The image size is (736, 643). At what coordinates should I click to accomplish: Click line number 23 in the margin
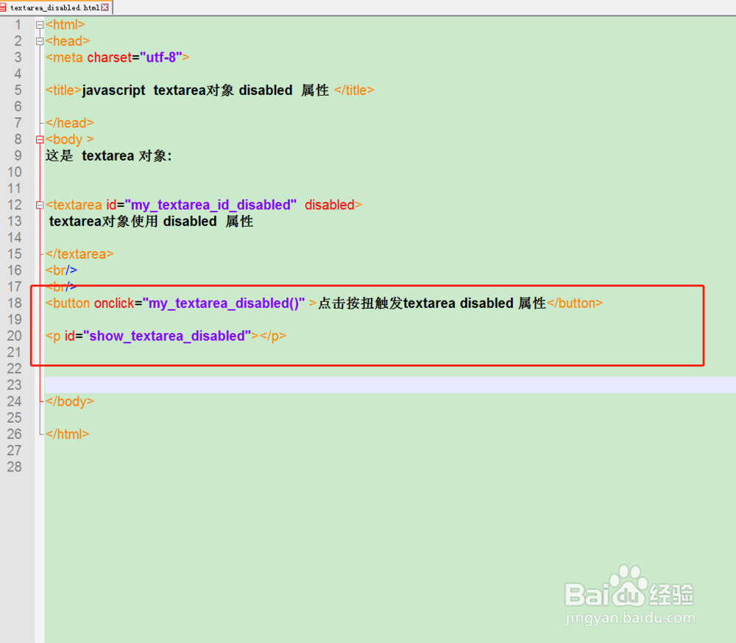(15, 384)
